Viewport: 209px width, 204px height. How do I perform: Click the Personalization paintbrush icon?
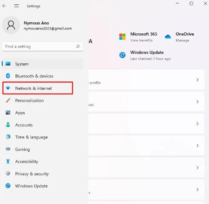(8, 101)
